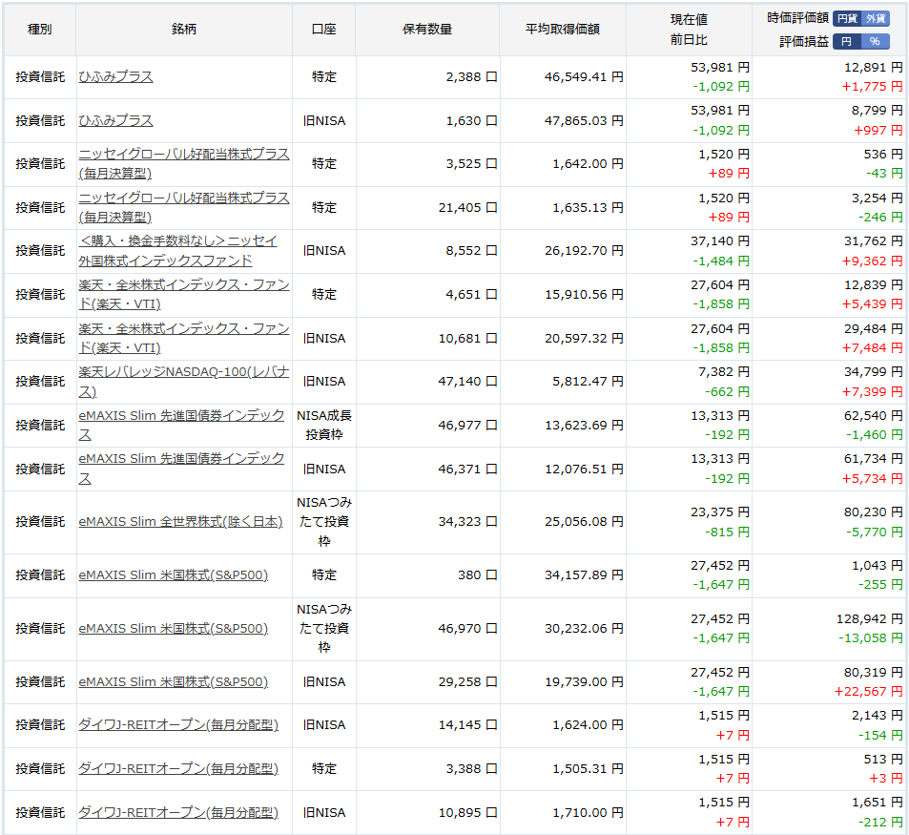Switch valuation display to 外貨
Image resolution: width=909 pixels, height=835 pixels.
coord(876,18)
